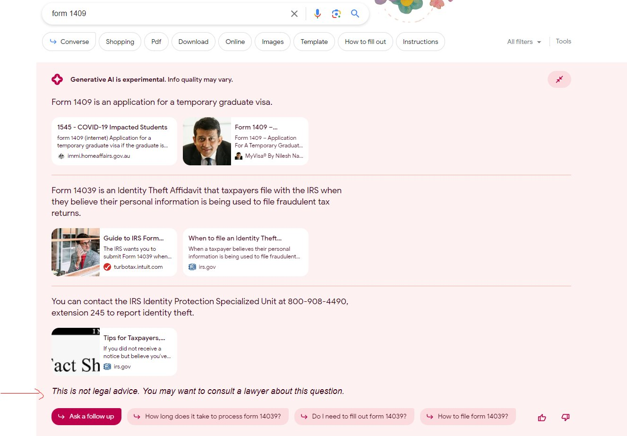Click the generative AI diamond logo
Image resolution: width=627 pixels, height=436 pixels.
(57, 79)
